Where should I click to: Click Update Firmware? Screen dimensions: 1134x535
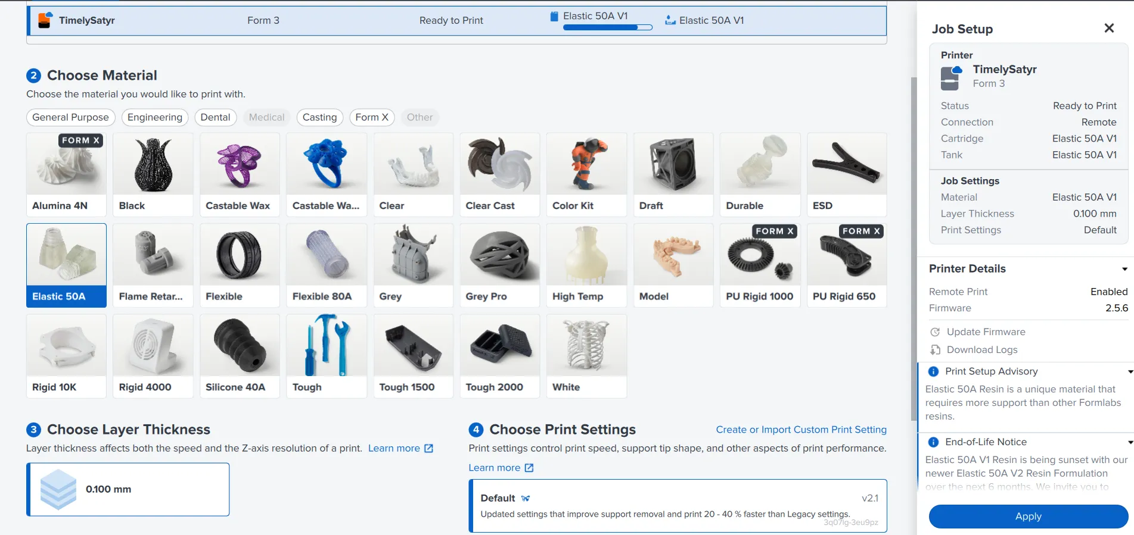[986, 332]
